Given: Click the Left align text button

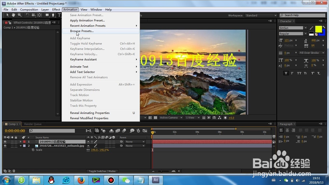Looking at the screenshot, I should coord(281,130).
